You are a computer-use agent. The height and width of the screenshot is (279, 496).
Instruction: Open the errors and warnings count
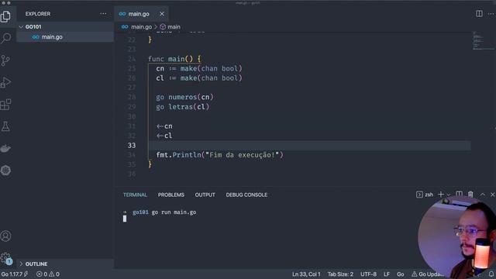tap(48, 274)
